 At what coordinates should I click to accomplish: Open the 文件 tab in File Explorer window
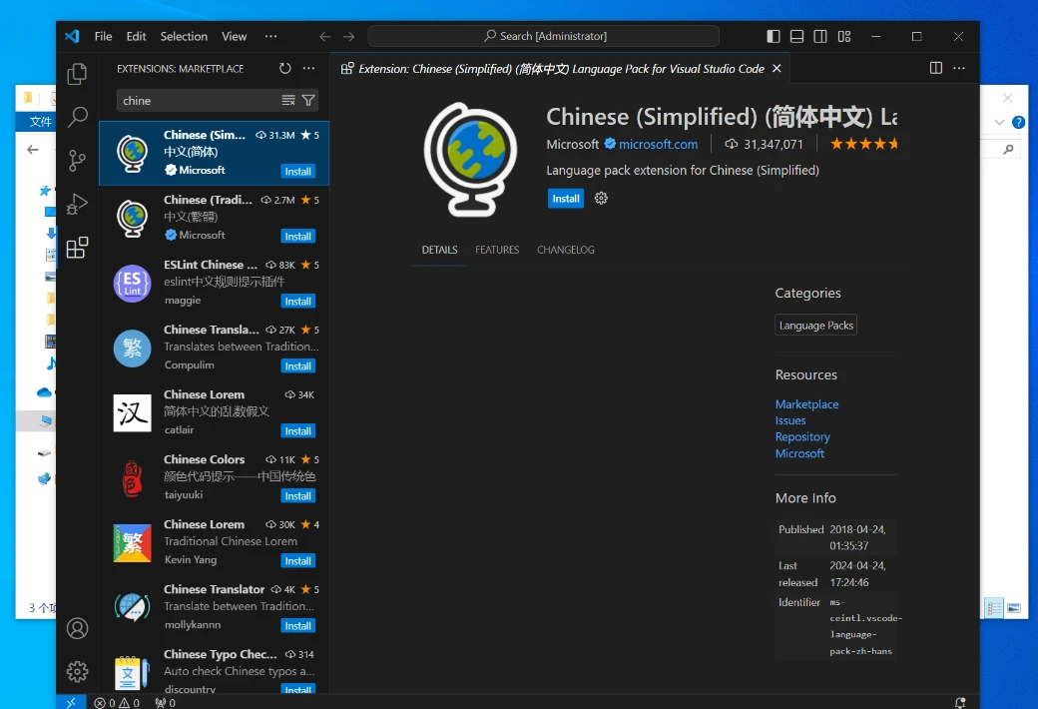(x=40, y=122)
